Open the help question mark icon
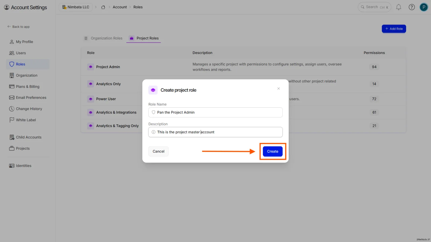Screen dimensions: 431x242 [412, 7]
